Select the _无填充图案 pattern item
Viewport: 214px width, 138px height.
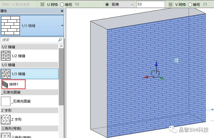click(29, 101)
